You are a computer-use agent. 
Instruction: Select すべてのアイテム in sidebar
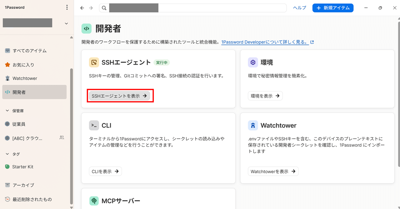tap(34, 51)
